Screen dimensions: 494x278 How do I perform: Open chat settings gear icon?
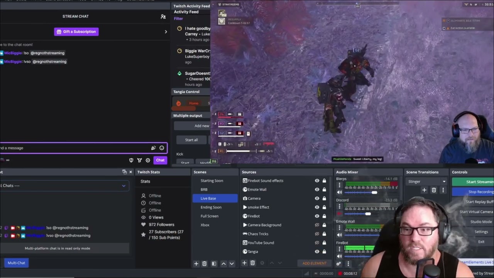coord(148,160)
